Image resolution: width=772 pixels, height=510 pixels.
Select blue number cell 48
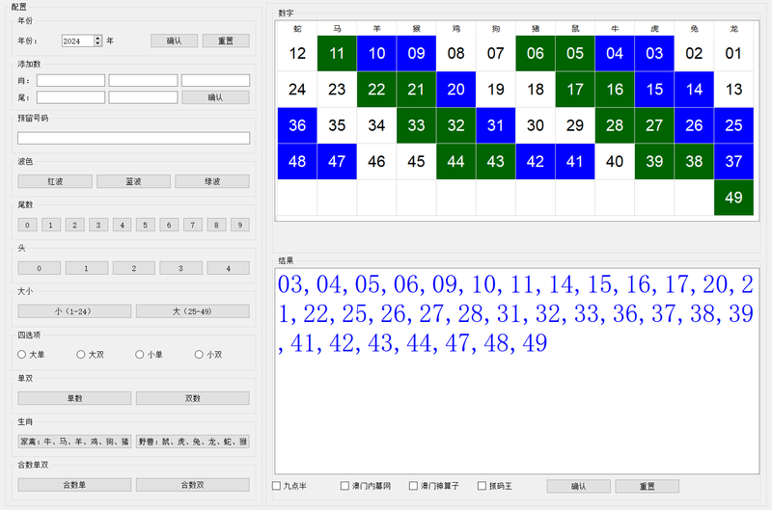(297, 161)
